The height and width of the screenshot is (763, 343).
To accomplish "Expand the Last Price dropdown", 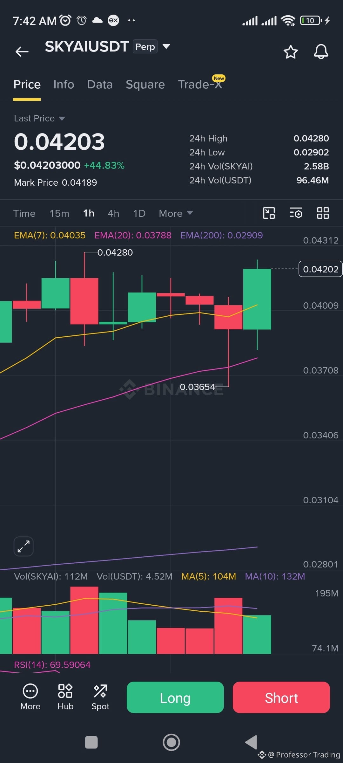I will pos(39,119).
